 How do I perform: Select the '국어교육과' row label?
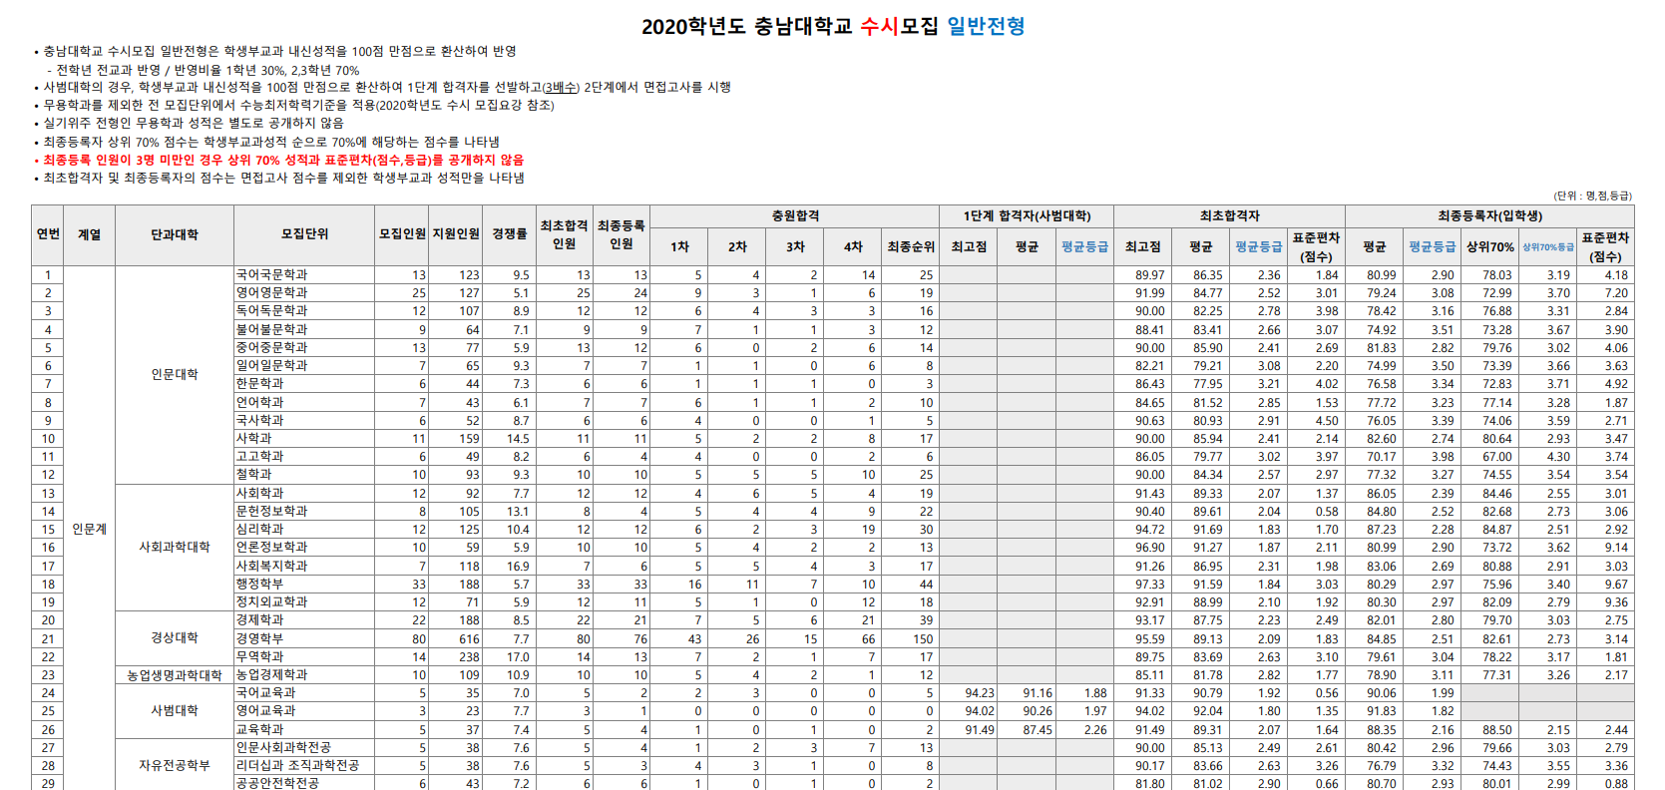tap(265, 692)
